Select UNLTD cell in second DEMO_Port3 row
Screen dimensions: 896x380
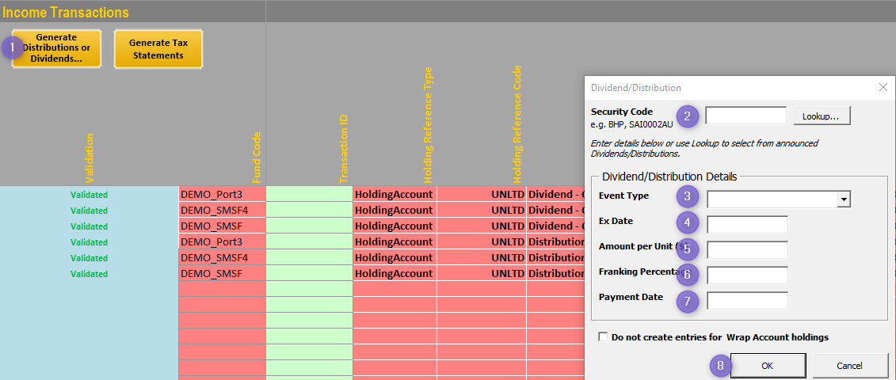pos(482,241)
